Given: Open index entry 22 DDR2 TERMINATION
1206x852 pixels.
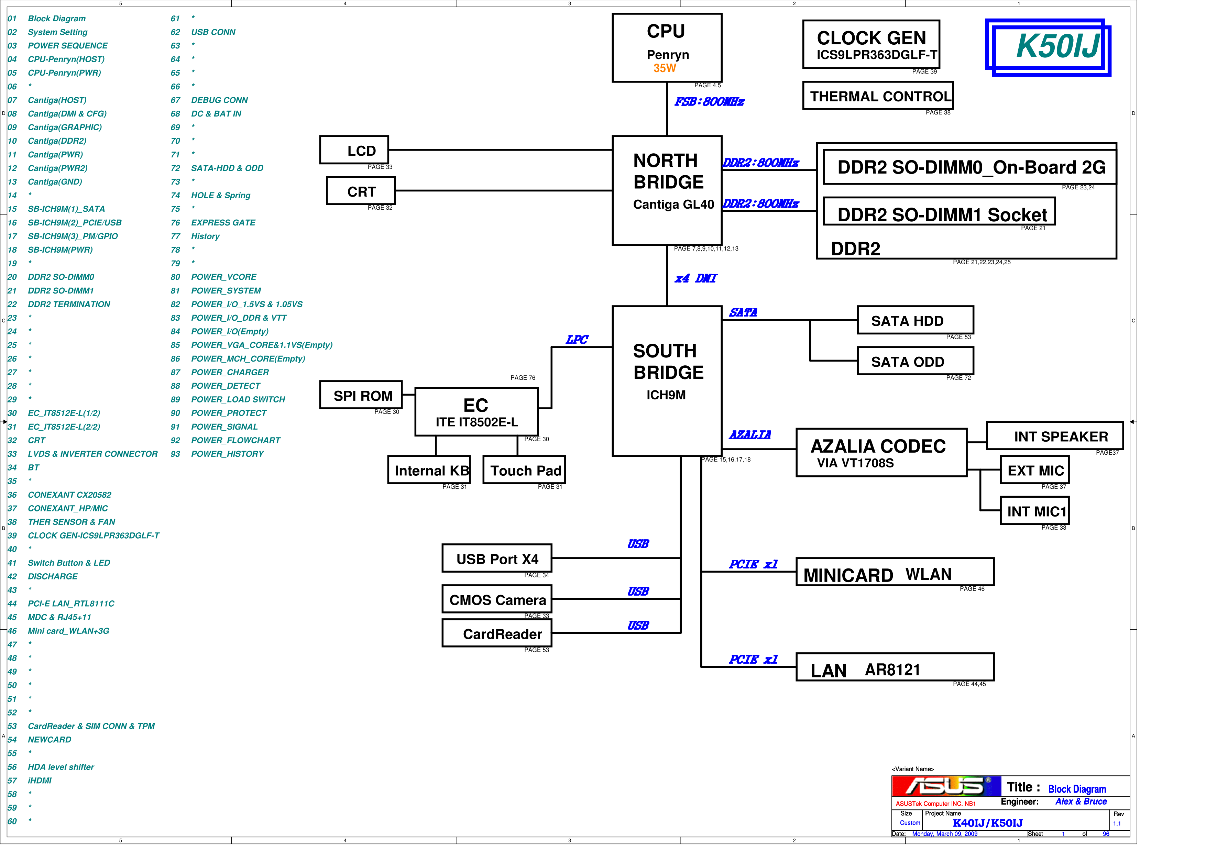Looking at the screenshot, I should 59,305.
